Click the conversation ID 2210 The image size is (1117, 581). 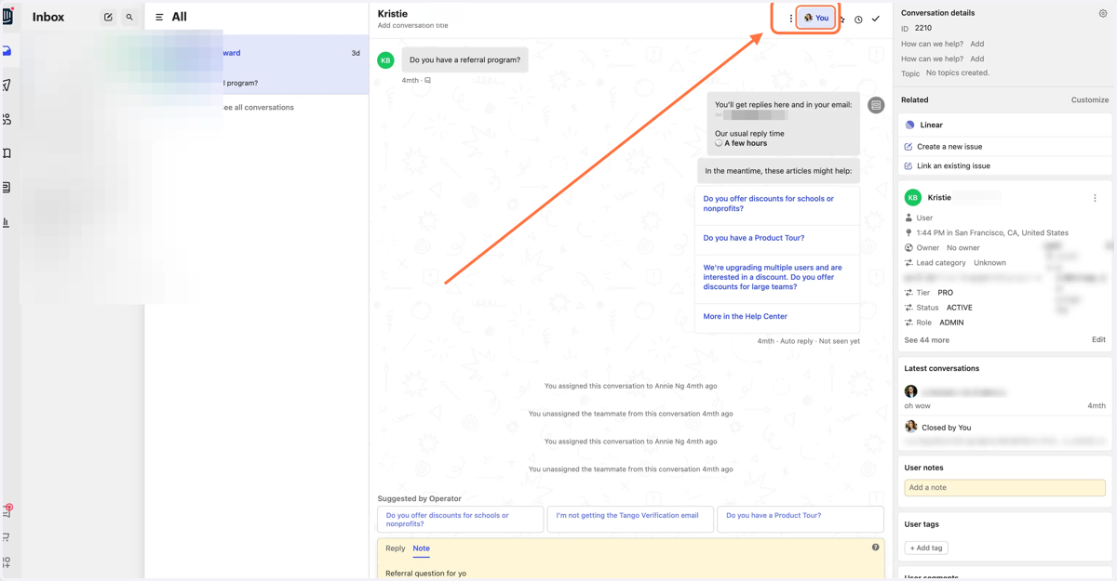coord(922,28)
